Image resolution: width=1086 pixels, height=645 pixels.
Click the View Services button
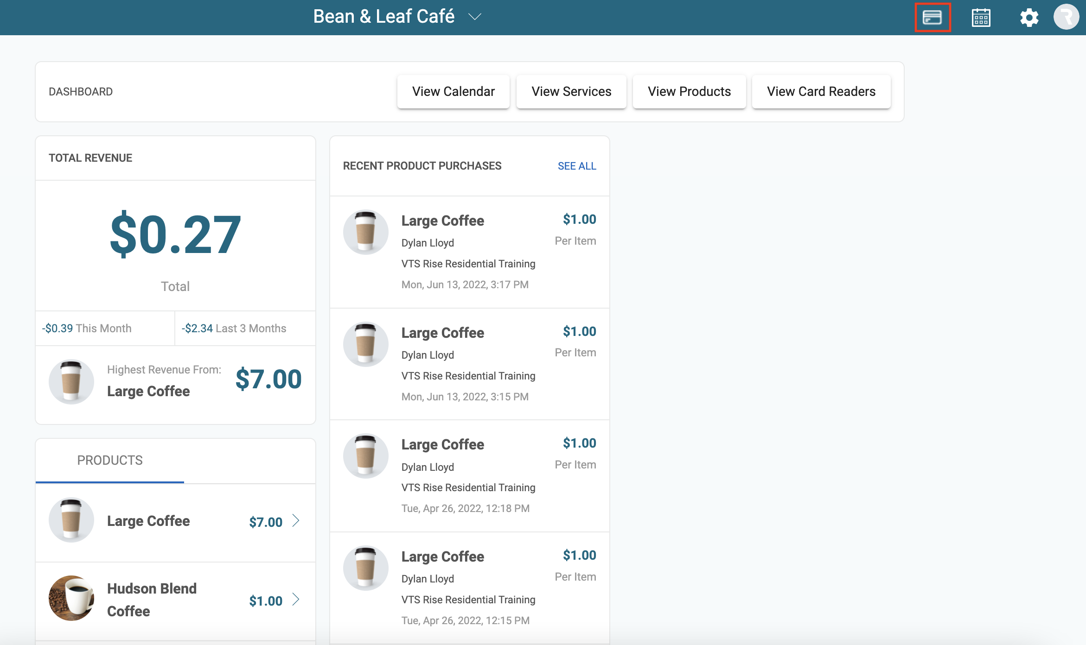pyautogui.click(x=571, y=92)
